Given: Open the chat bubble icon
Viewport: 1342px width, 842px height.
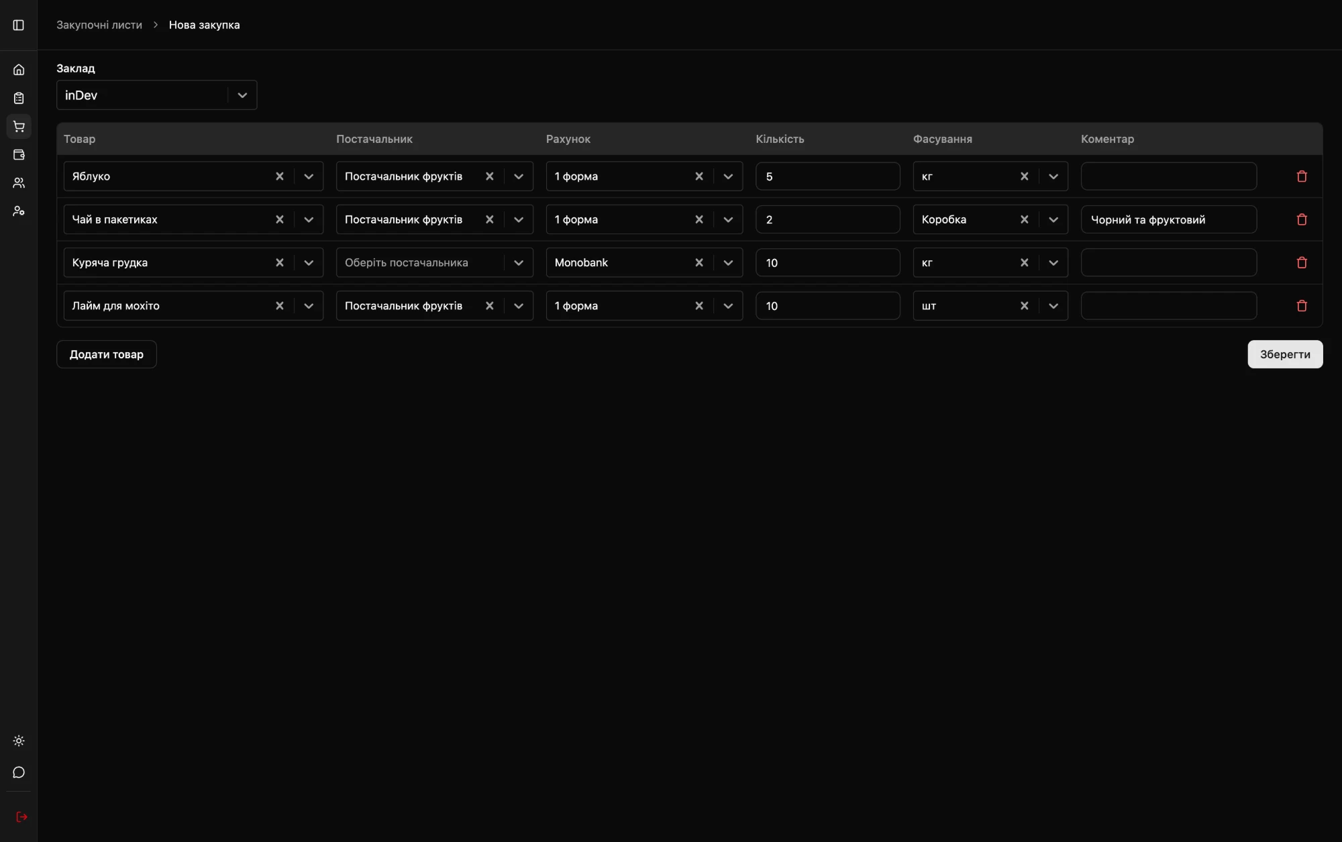Looking at the screenshot, I should coord(19,772).
